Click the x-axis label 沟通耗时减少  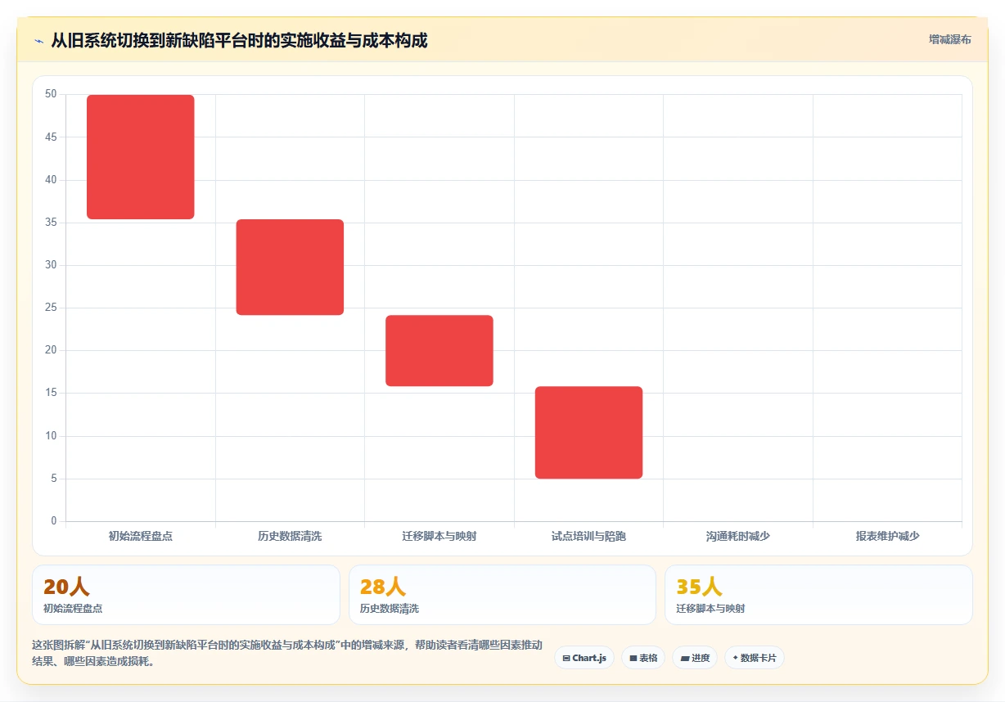click(x=738, y=537)
